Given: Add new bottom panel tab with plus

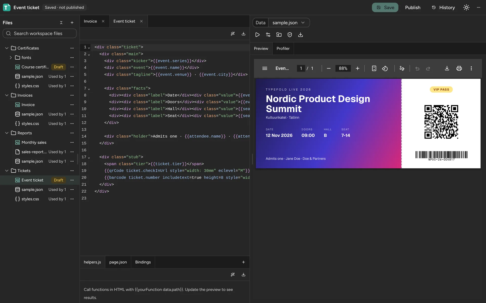Looking at the screenshot, I should [244, 262].
